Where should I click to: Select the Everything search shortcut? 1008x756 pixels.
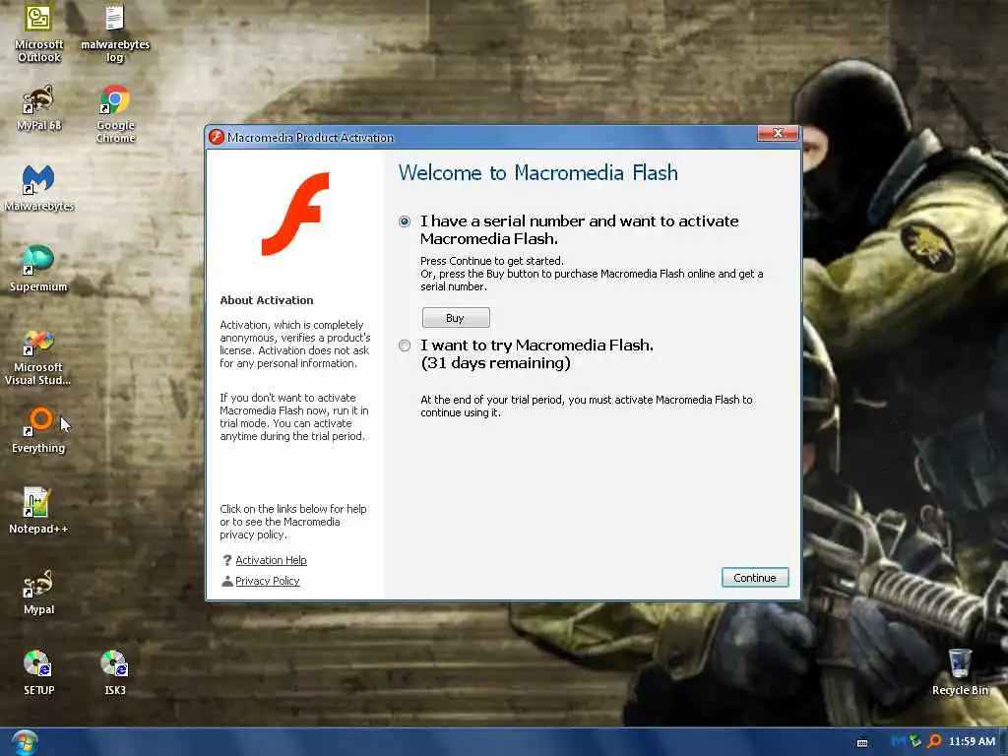click(38, 430)
